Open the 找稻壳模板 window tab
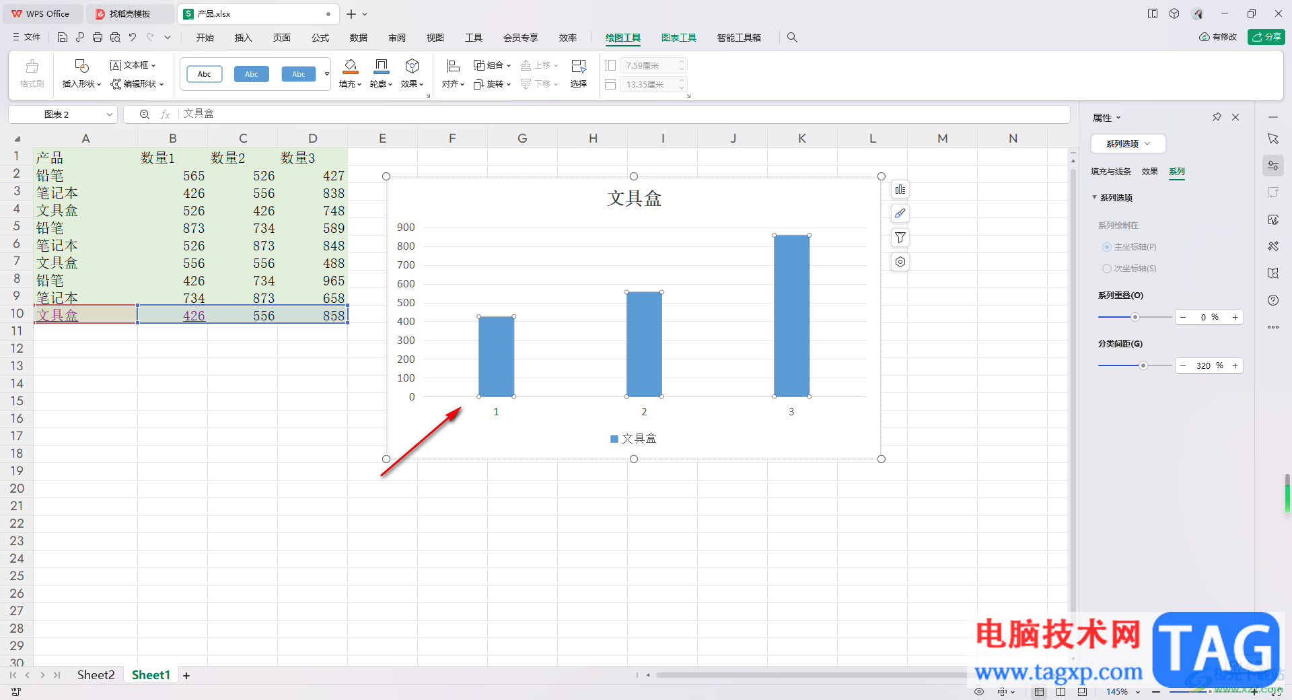 [130, 13]
